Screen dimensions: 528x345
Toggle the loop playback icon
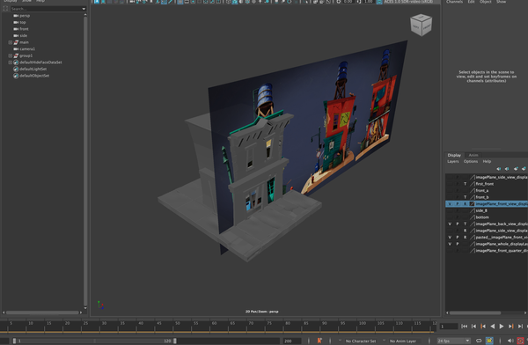tap(479, 341)
